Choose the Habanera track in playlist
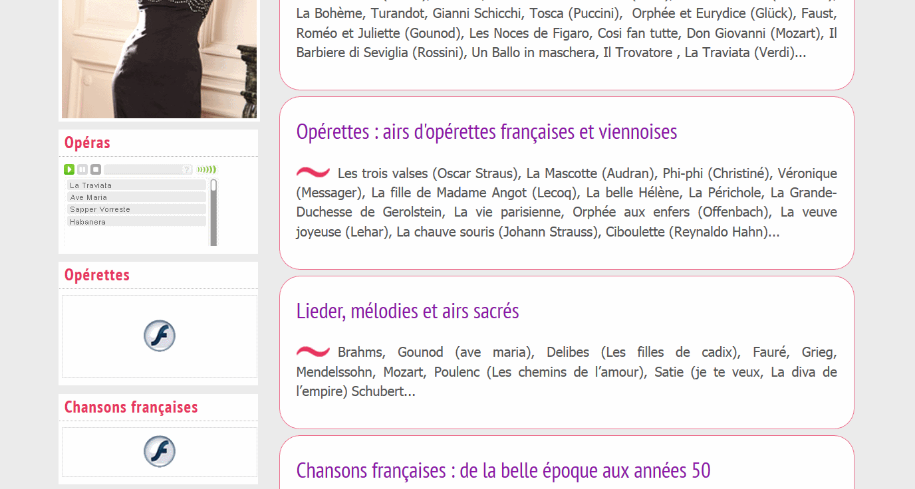Image resolution: width=915 pixels, height=489 pixels. coord(136,222)
